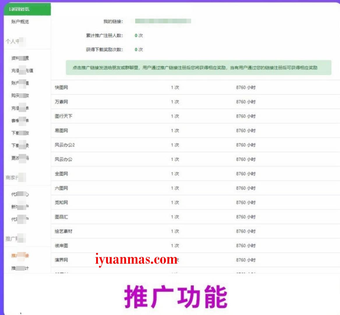Click the 图行天下 row name

[64, 116]
